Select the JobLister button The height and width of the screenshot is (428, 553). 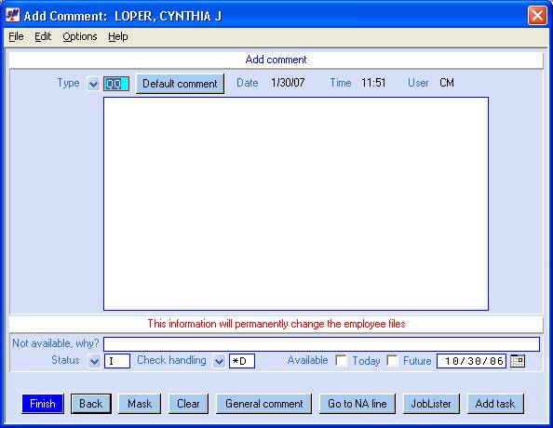(431, 404)
